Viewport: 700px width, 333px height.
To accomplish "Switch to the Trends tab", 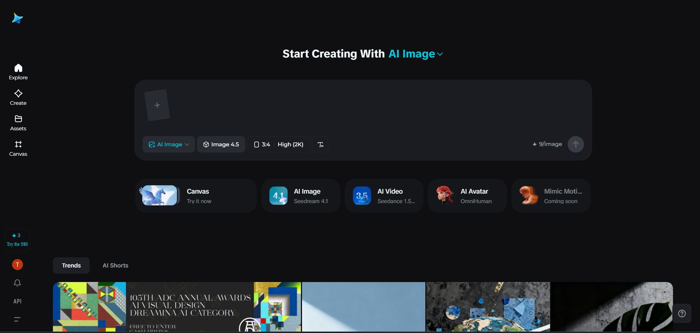I will pos(71,266).
